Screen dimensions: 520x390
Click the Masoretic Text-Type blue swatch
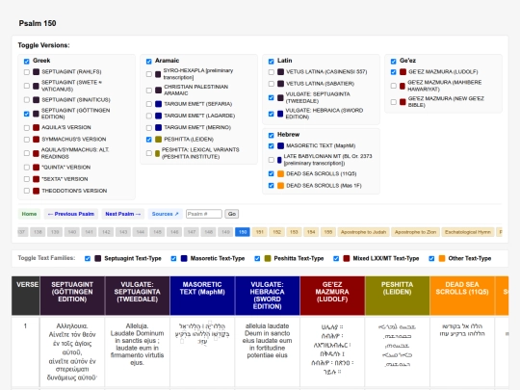pyautogui.click(x=184, y=259)
